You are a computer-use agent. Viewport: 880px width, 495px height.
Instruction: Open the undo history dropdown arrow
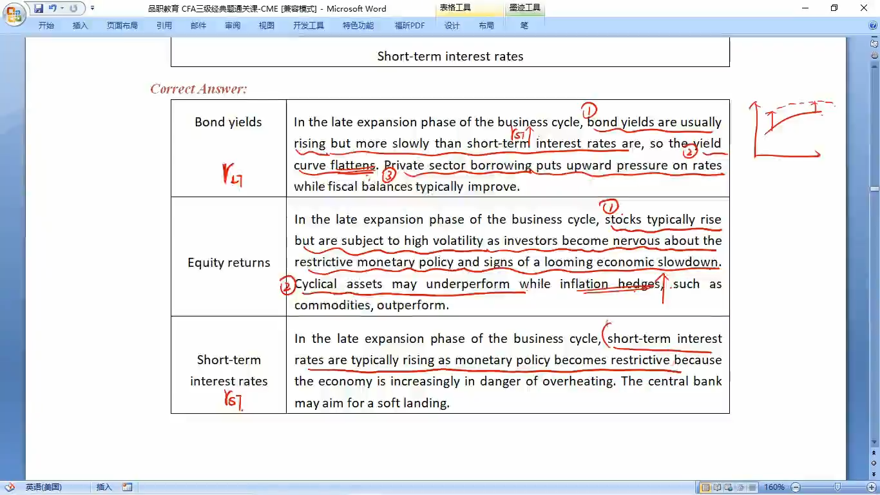click(62, 8)
